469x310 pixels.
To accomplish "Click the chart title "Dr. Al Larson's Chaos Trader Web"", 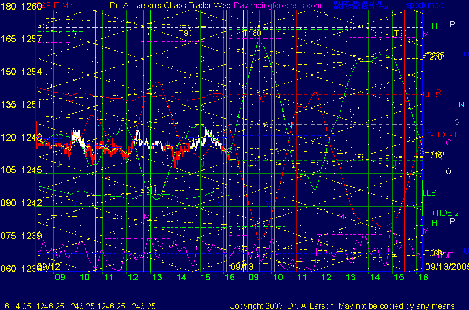I will (170, 5).
